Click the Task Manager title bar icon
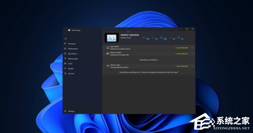Viewport: 253px width, 133px height. pos(69,30)
